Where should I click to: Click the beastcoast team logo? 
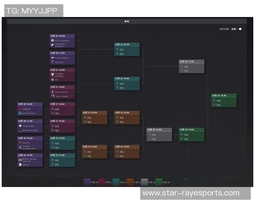click(x=20, y=113)
